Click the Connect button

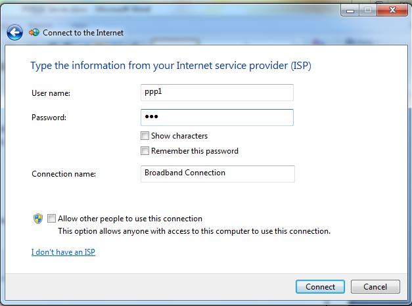tap(320, 286)
